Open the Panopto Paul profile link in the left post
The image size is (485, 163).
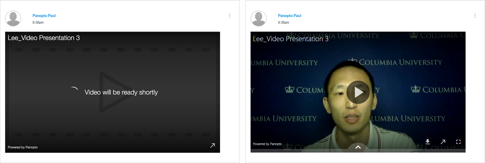(44, 16)
